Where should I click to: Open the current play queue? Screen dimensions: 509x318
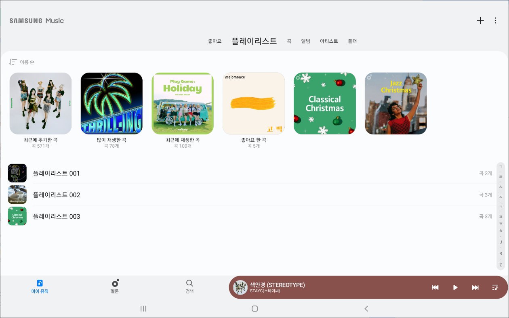495,287
